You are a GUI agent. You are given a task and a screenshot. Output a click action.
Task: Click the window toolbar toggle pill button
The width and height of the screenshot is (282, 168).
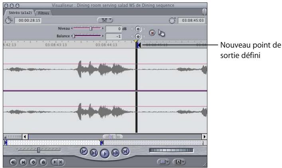204,12
